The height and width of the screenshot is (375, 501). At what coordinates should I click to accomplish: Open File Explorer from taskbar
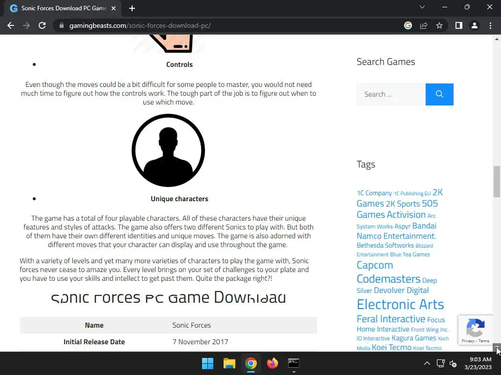point(229,363)
